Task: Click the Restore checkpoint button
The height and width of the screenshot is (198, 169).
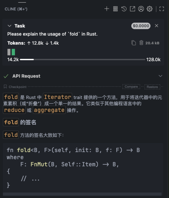Action: pyautogui.click(x=152, y=87)
